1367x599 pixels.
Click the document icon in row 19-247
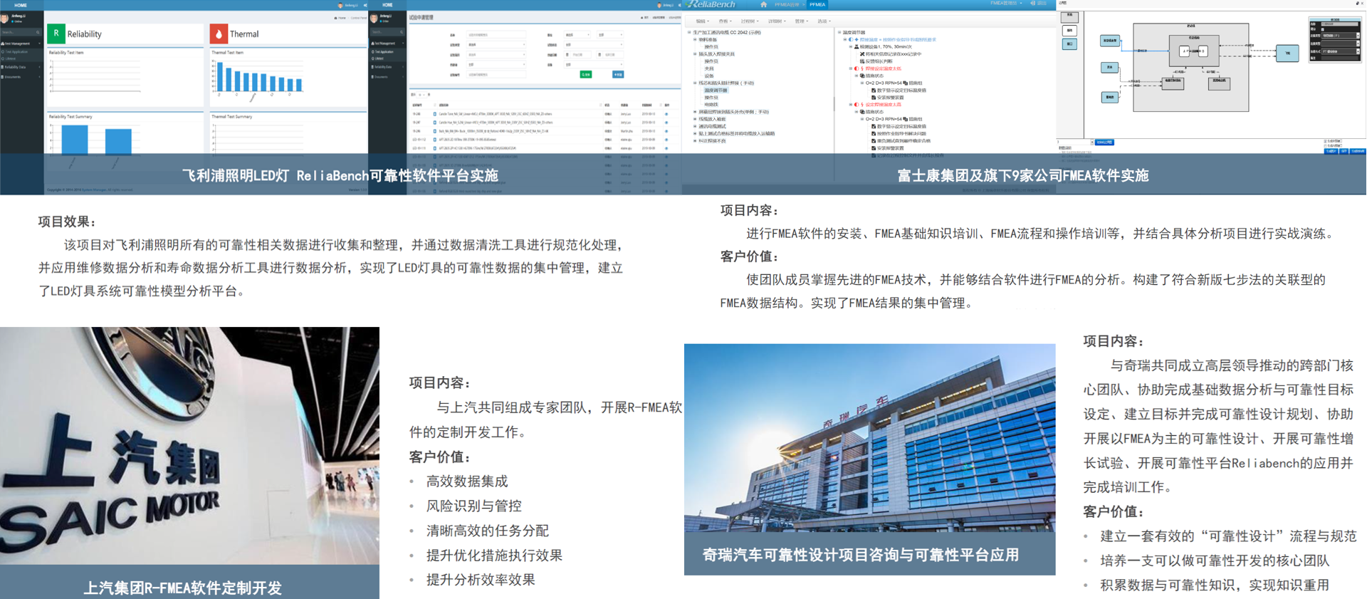pyautogui.click(x=435, y=123)
